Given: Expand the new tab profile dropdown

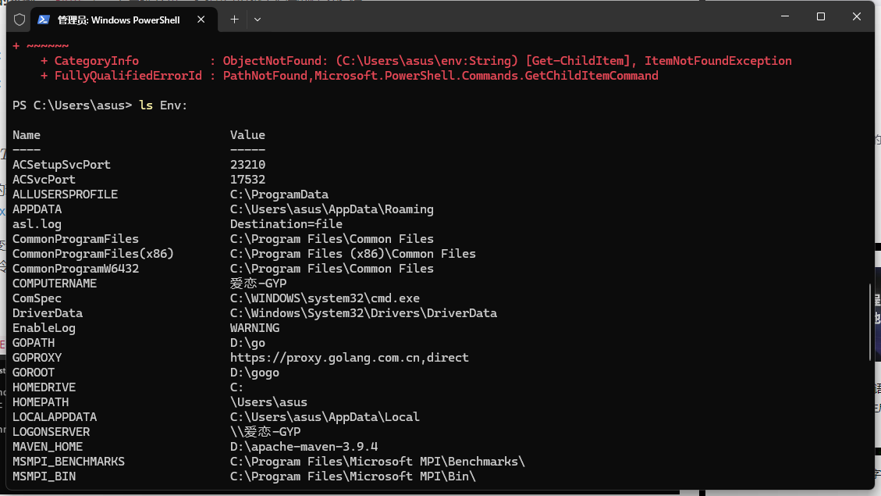Looking at the screenshot, I should click(x=258, y=19).
